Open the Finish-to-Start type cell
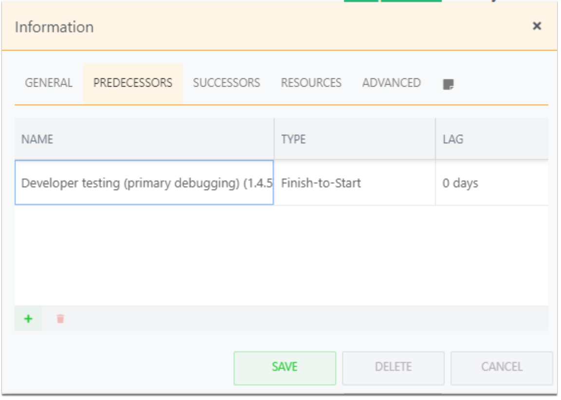Viewport: 561px width, 400px height. [x=355, y=182]
